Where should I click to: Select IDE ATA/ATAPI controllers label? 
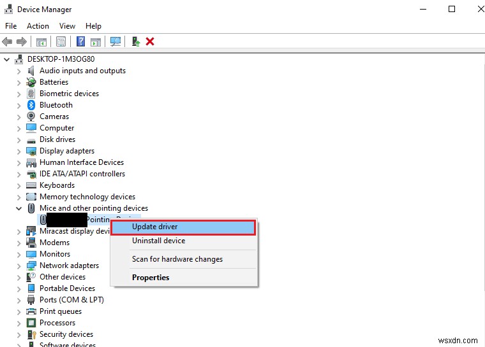[82, 174]
